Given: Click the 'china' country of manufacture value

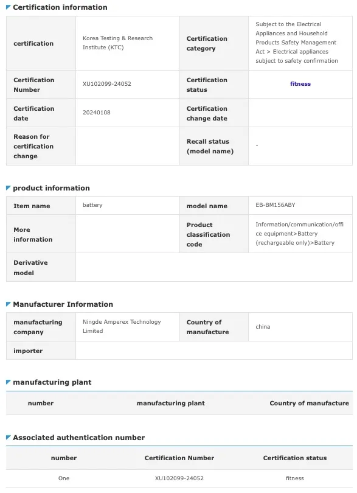Looking at the screenshot, I should (263, 327).
